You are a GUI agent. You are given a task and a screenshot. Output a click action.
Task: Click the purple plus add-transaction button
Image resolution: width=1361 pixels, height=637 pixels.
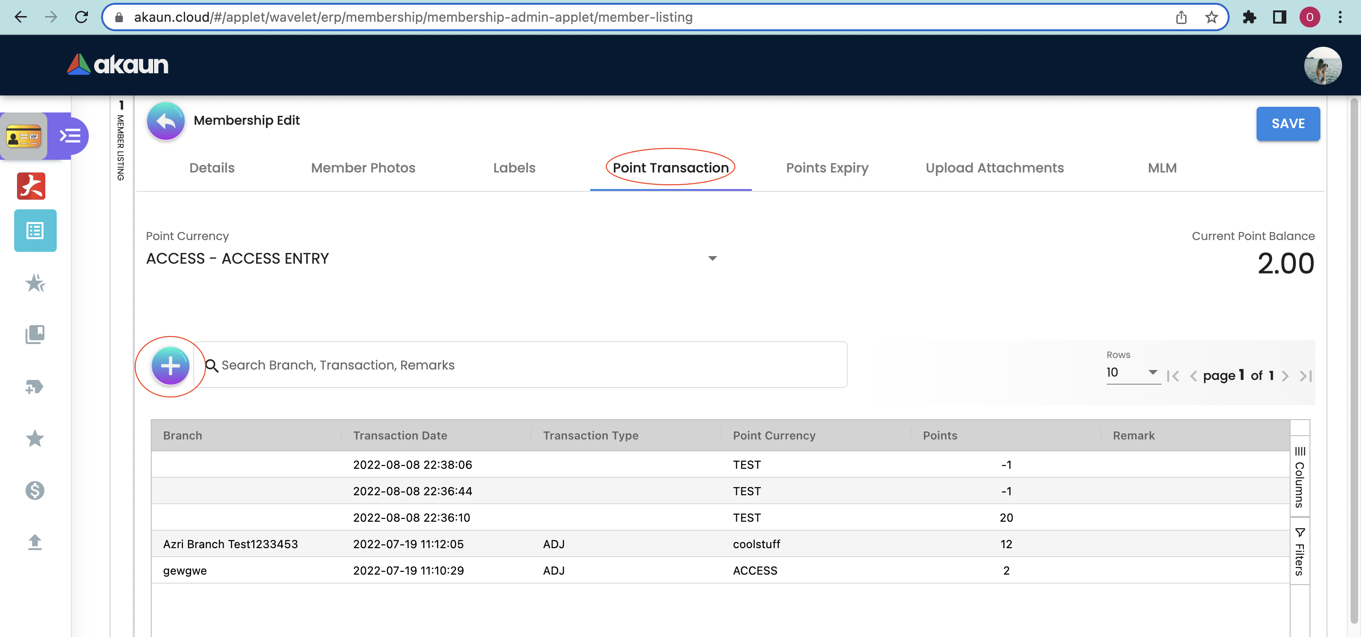tap(170, 365)
